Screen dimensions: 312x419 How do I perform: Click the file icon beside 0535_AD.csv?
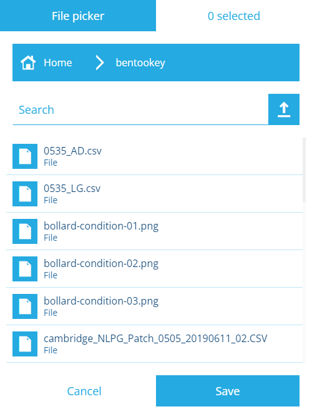[25, 156]
